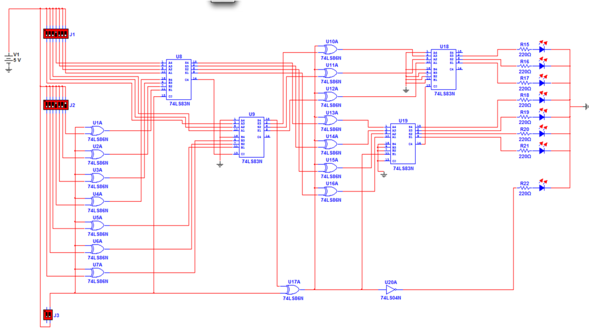Select the R20 resistor zigzag symbol

524,133
